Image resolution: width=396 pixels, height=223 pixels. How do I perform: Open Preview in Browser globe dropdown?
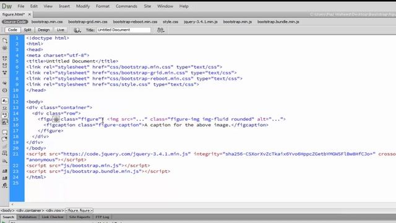(77, 30)
